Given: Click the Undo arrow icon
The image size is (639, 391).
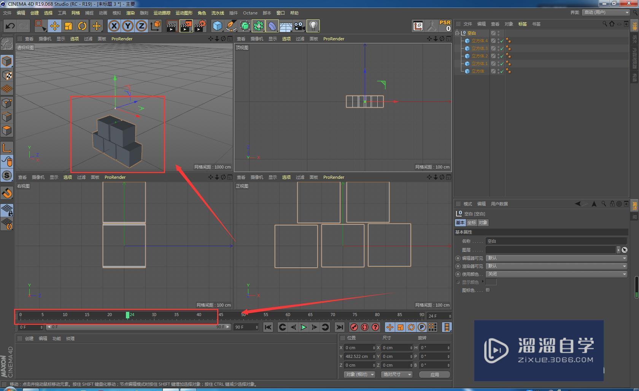Looking at the screenshot, I should pos(10,26).
